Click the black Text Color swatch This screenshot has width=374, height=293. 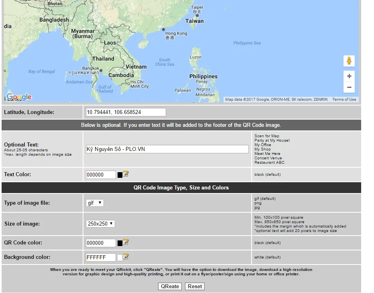120,175
